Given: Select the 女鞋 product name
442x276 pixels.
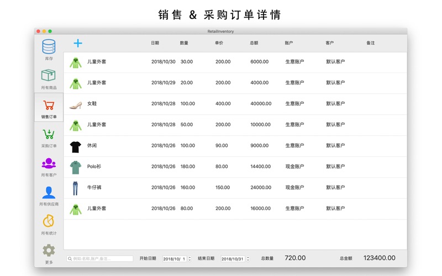Looking at the screenshot, I should tap(92, 103).
